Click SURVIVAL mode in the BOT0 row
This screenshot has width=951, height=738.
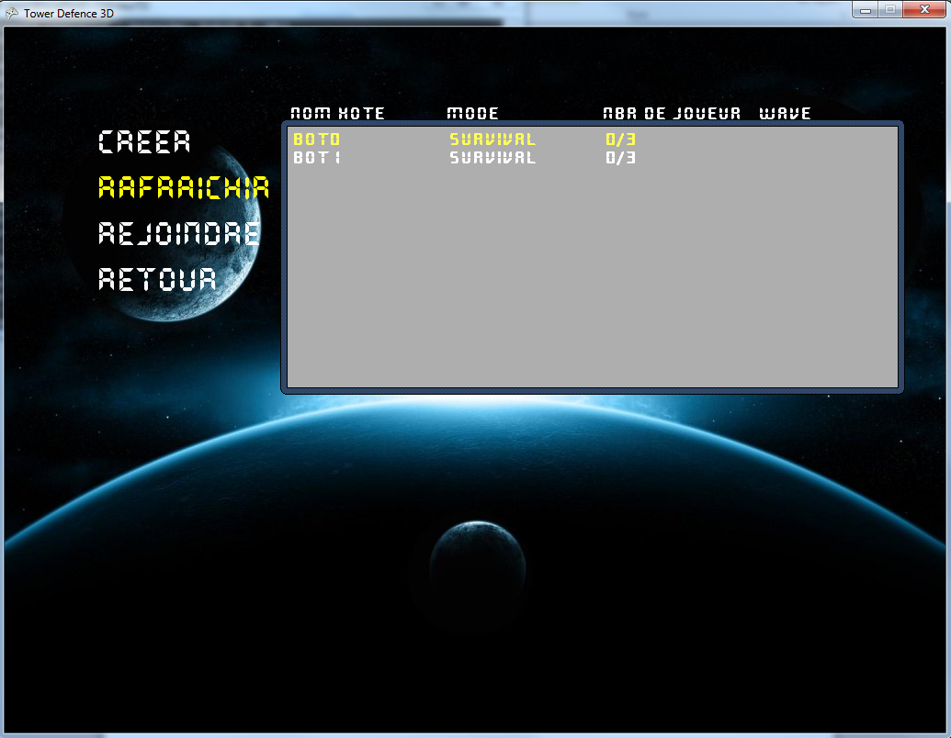[x=492, y=140]
